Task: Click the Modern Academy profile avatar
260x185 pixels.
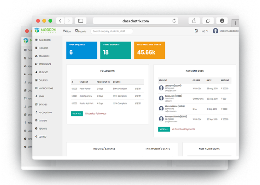Action: click(215, 31)
